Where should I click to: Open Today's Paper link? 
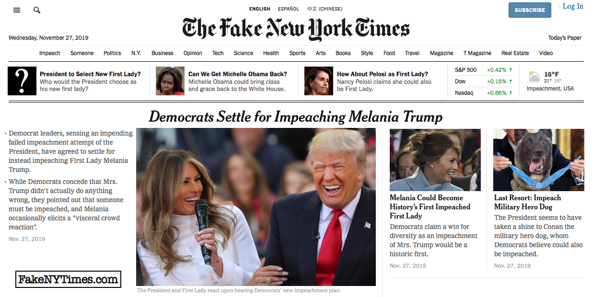565,38
